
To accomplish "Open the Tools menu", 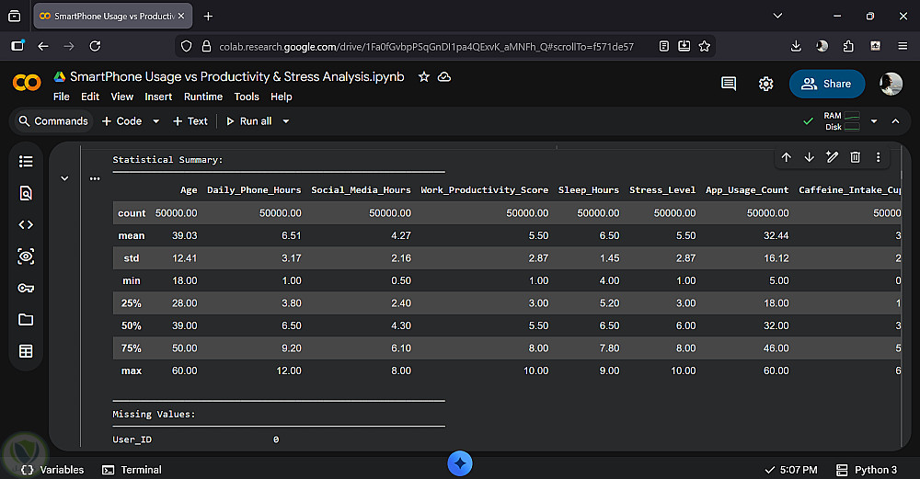I will click(x=247, y=97).
